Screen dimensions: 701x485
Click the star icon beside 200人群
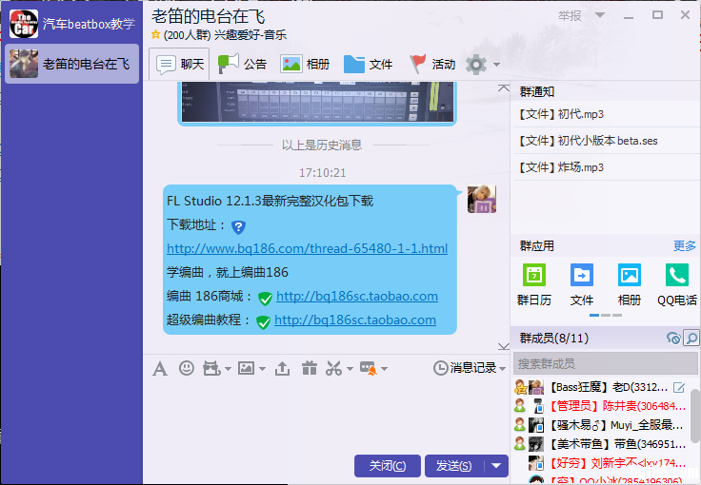pos(155,34)
